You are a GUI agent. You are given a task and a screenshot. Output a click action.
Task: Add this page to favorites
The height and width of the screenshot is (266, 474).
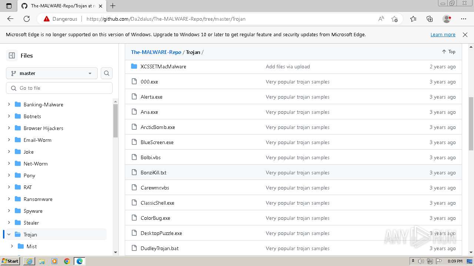(395, 19)
